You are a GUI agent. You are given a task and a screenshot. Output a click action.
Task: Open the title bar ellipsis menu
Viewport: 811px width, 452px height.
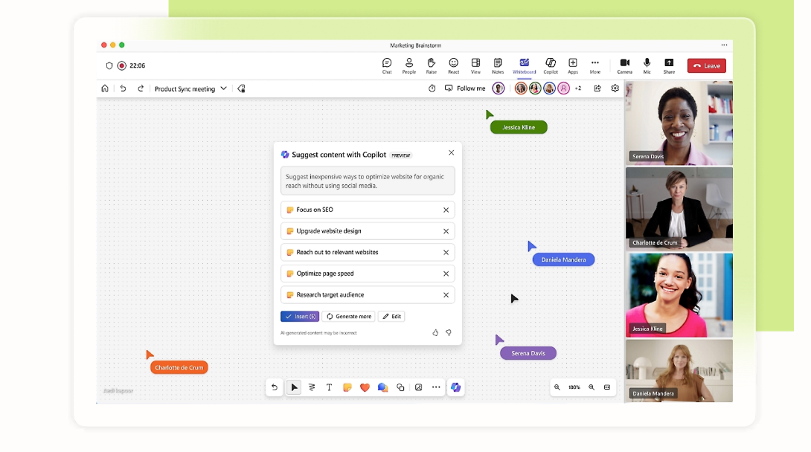[x=724, y=45]
